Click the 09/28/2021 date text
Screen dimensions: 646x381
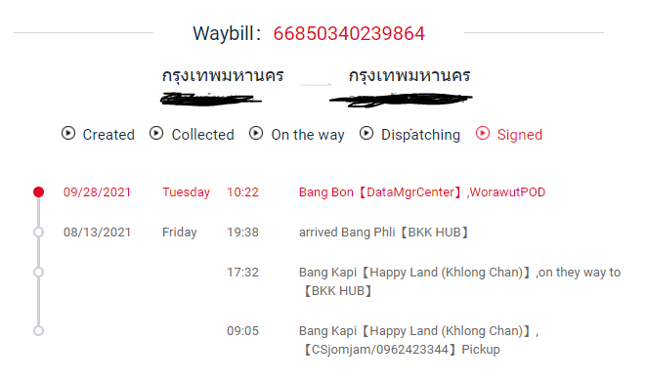97,192
